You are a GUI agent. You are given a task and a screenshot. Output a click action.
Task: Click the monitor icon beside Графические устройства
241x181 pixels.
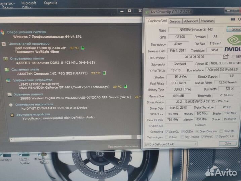pos(8,80)
